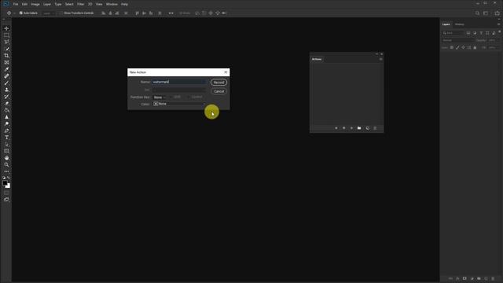Viewport: 503px width, 283px height.
Task: Click align left edges in options bar
Action: point(103,13)
